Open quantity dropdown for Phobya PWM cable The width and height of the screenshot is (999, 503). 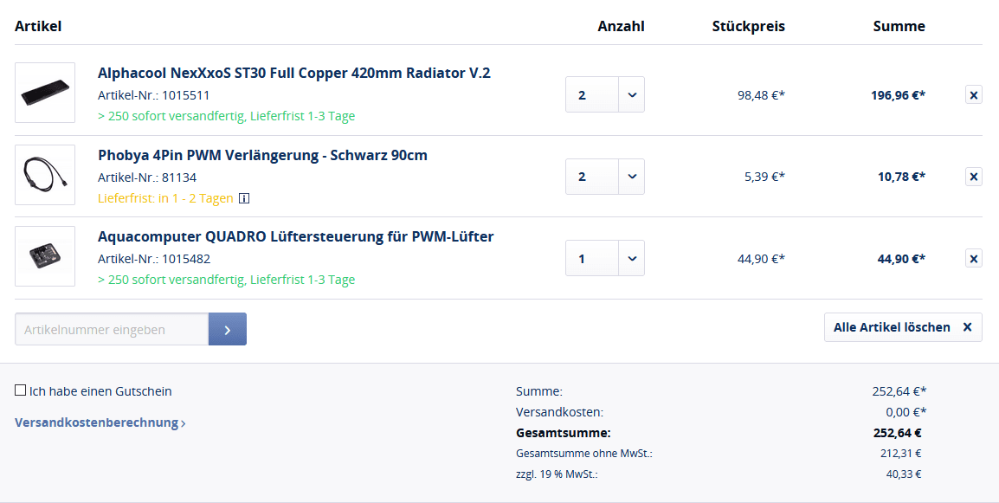[631, 177]
